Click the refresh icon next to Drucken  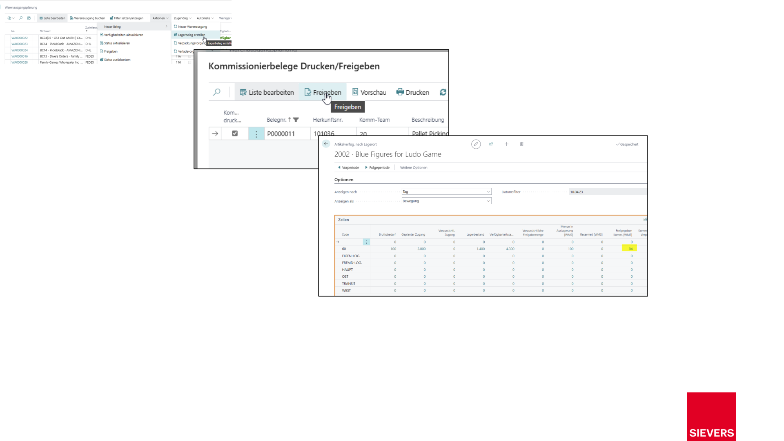443,92
